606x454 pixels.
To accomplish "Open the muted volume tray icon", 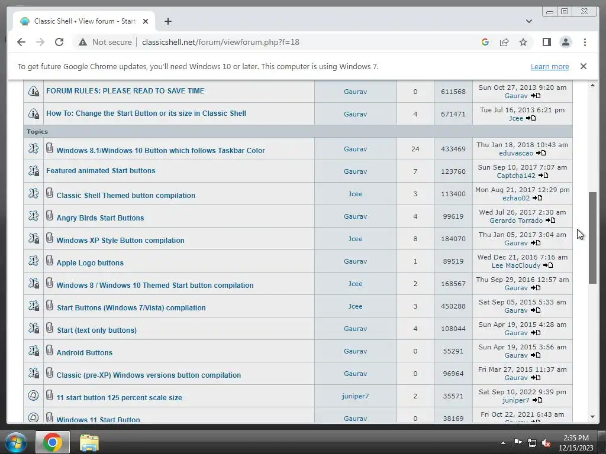I will tap(546, 443).
